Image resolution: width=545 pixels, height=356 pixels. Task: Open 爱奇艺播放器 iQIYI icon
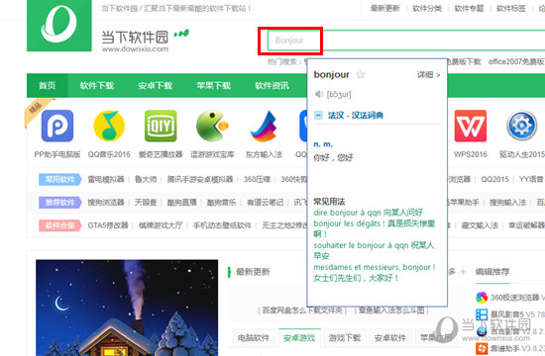pos(161,126)
